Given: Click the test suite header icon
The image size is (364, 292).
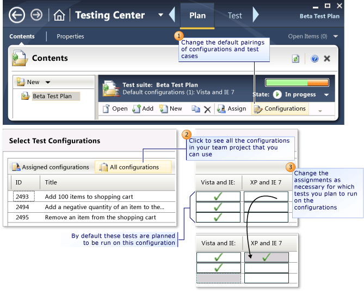Looking at the screenshot, I should [111, 88].
